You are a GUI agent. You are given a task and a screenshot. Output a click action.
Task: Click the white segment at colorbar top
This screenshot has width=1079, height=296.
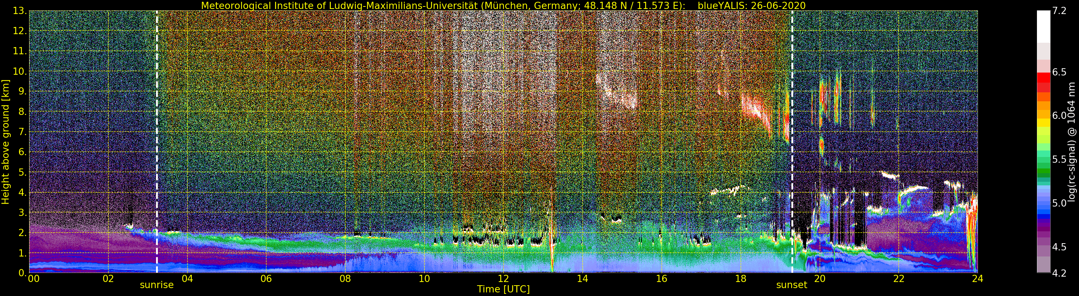pos(1043,26)
